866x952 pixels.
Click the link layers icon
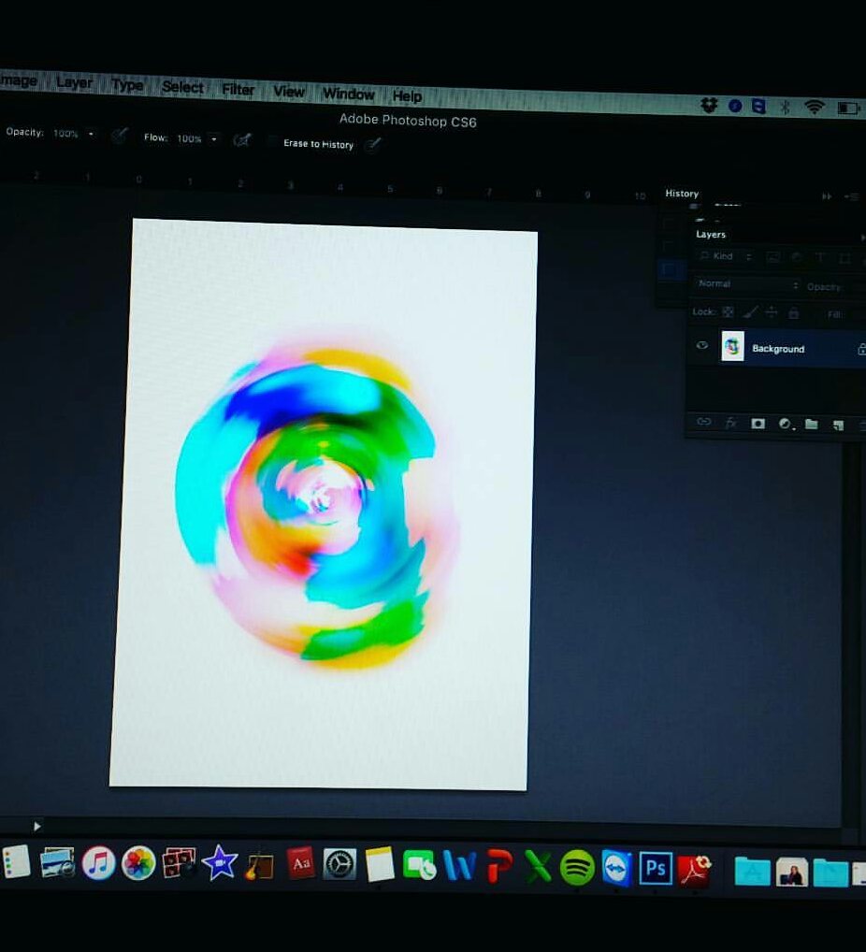[x=703, y=422]
